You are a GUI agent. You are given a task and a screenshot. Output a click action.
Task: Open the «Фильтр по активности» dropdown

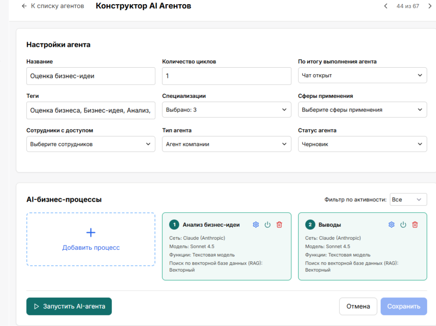coord(408,199)
